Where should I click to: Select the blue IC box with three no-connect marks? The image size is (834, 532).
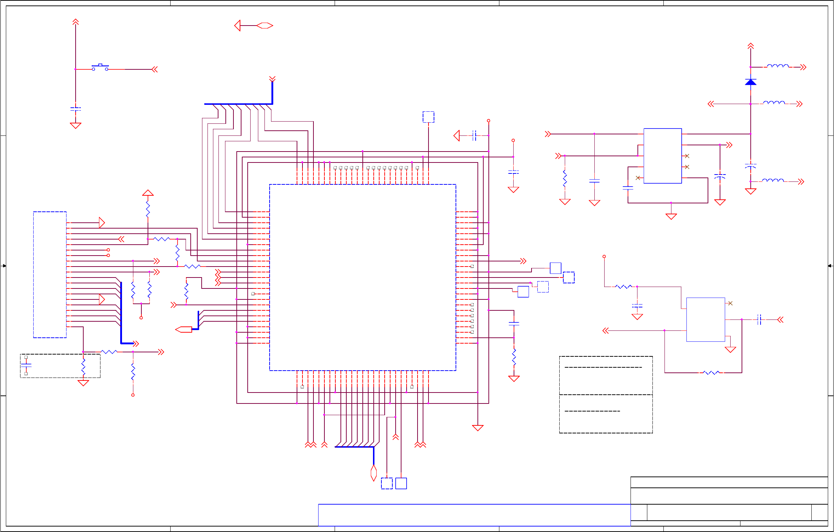(x=663, y=156)
